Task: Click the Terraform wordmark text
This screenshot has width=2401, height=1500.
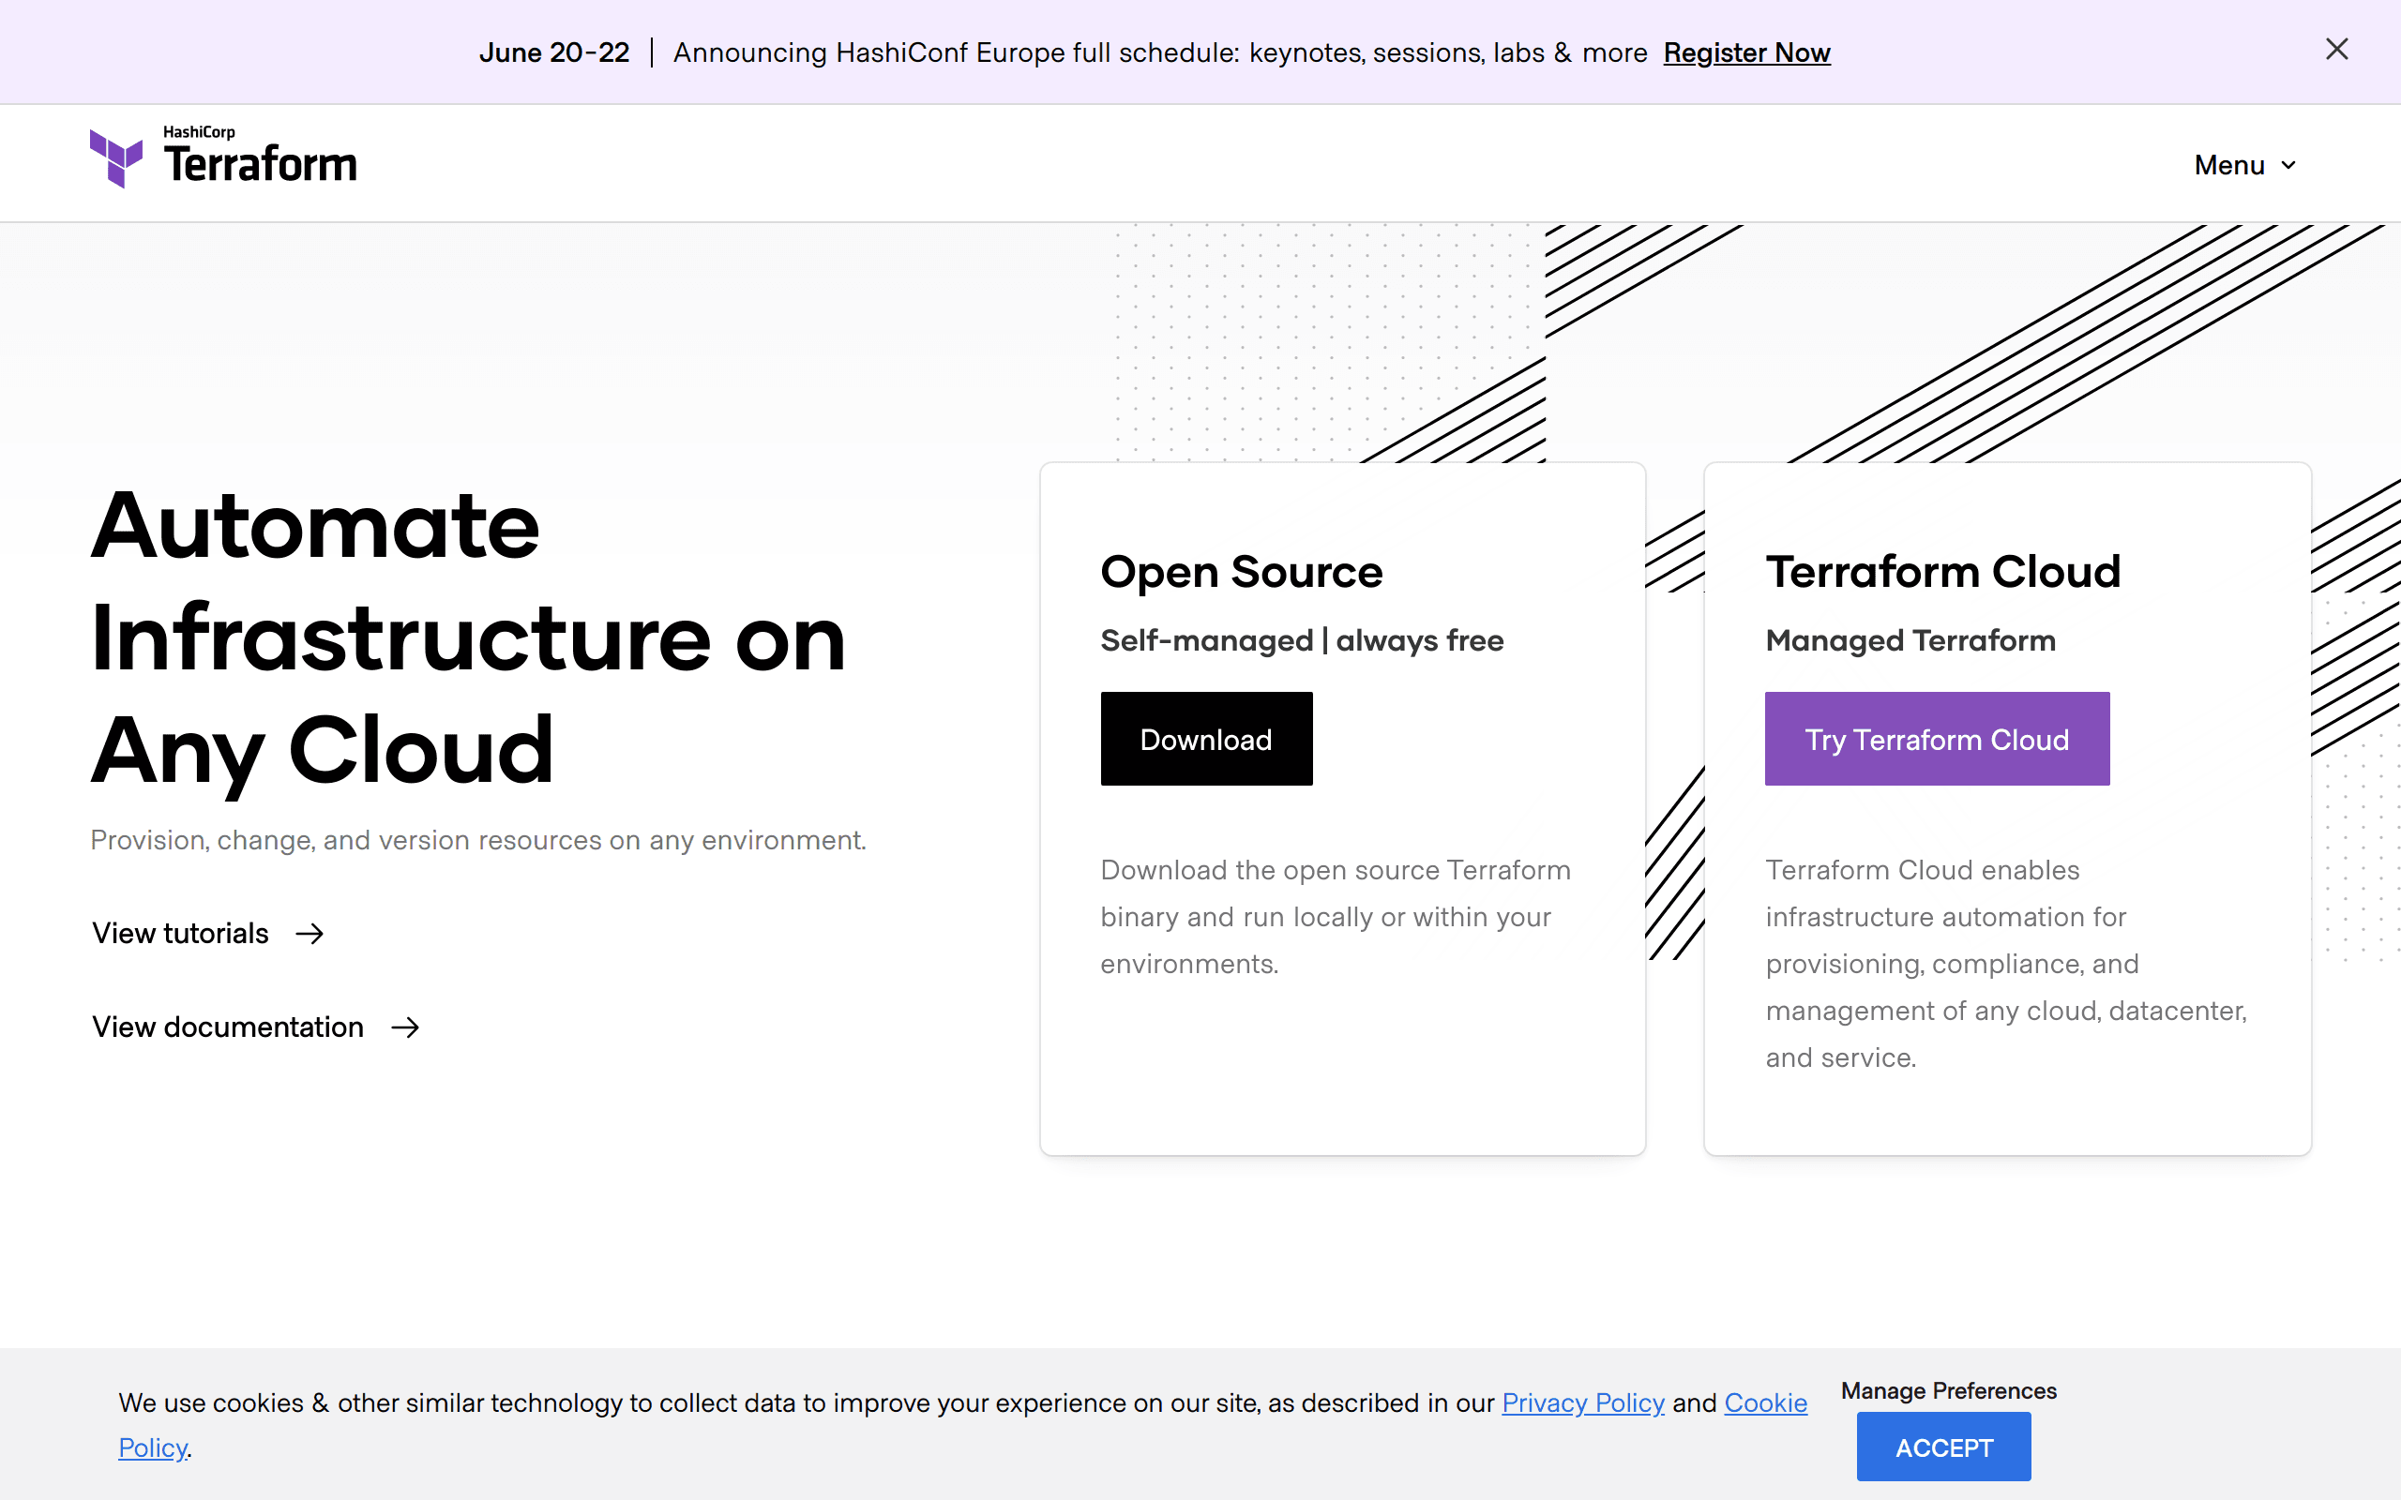Action: click(x=260, y=165)
